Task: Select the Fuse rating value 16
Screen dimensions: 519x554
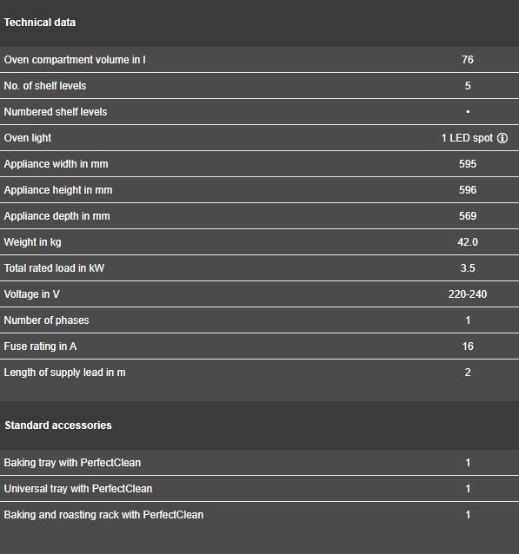Action: (x=468, y=346)
